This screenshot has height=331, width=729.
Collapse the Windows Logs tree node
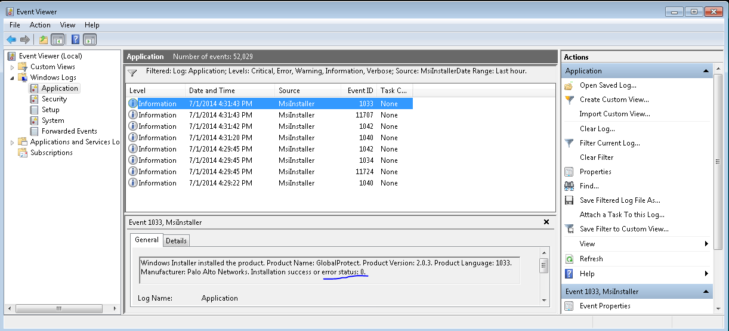click(12, 78)
